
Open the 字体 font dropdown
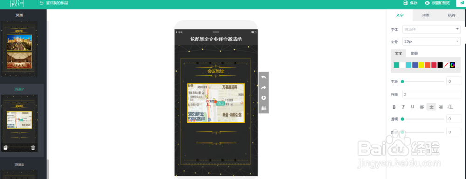[432, 29]
